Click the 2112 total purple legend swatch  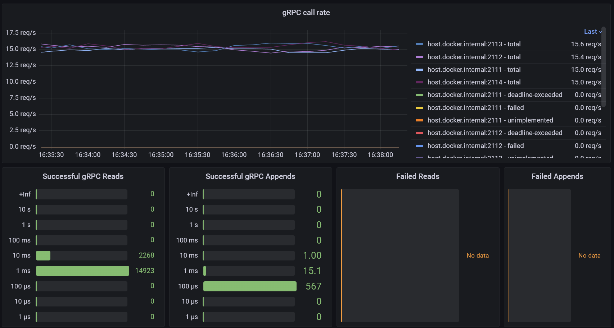(419, 57)
